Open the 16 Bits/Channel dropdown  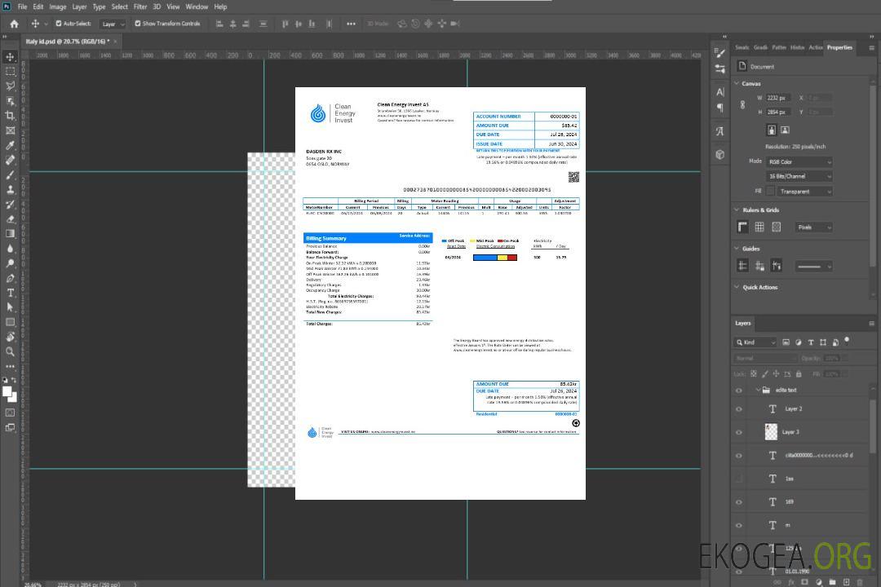point(799,176)
